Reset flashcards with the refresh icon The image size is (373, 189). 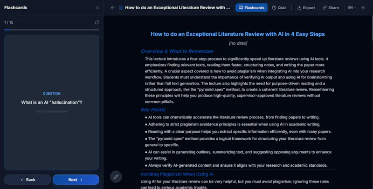click(x=97, y=22)
